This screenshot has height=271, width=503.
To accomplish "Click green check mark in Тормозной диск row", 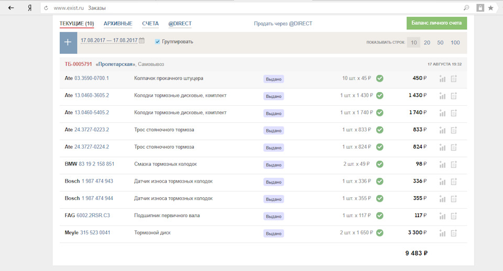I will pyautogui.click(x=380, y=233).
